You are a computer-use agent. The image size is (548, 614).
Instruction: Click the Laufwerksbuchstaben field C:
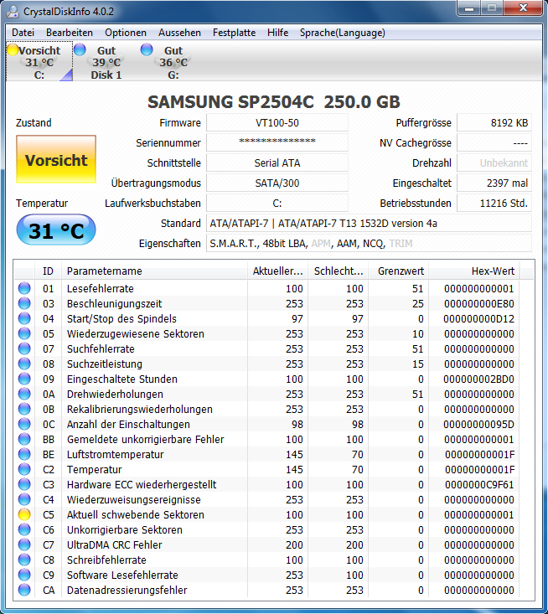[x=277, y=204]
